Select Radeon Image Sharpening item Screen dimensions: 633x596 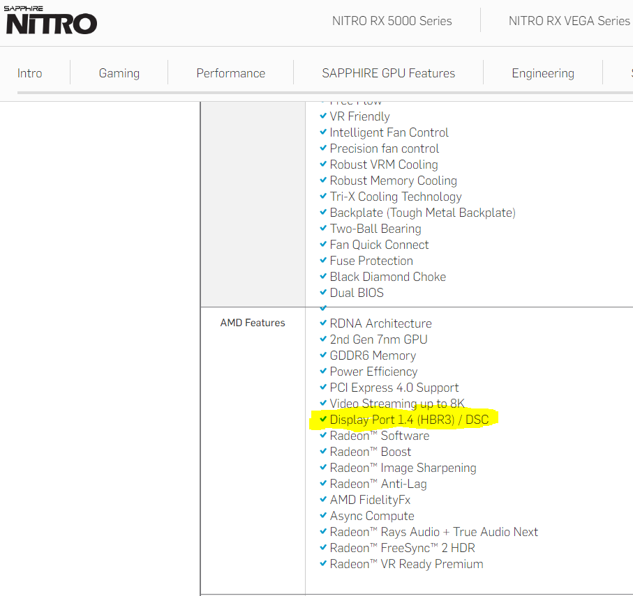pyautogui.click(x=403, y=468)
